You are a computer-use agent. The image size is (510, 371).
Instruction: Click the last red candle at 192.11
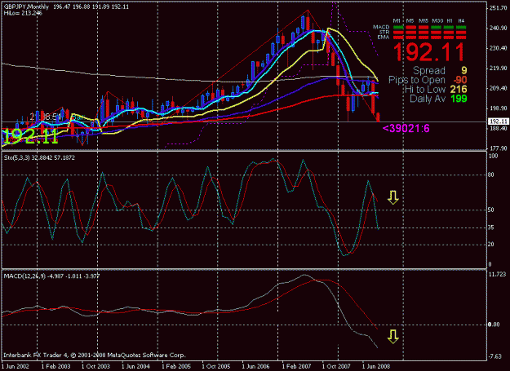[378, 117]
